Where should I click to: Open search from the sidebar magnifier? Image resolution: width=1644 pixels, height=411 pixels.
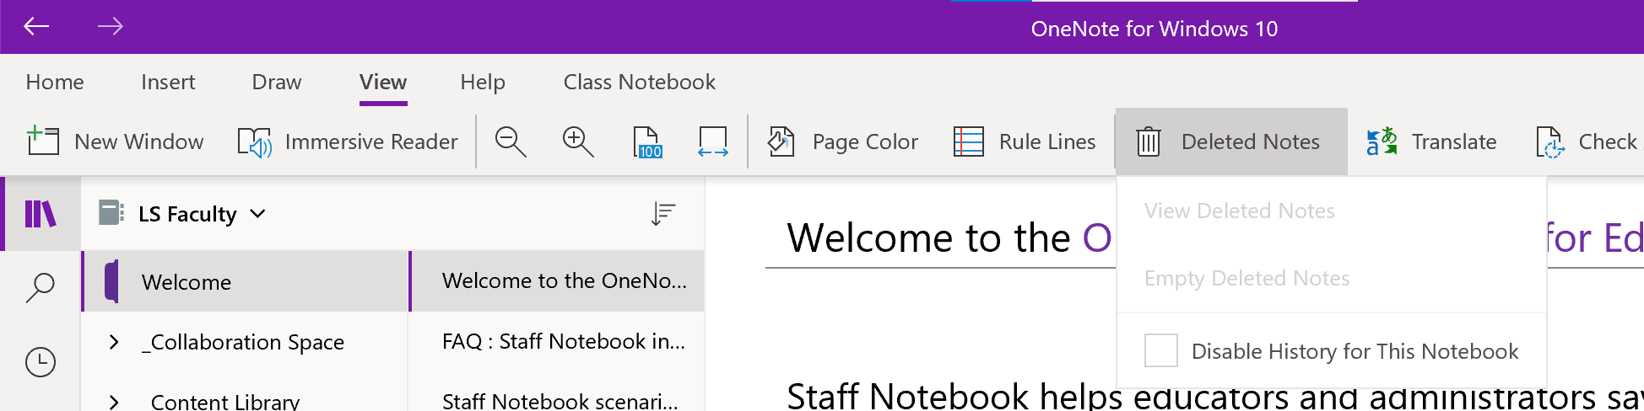(x=41, y=288)
